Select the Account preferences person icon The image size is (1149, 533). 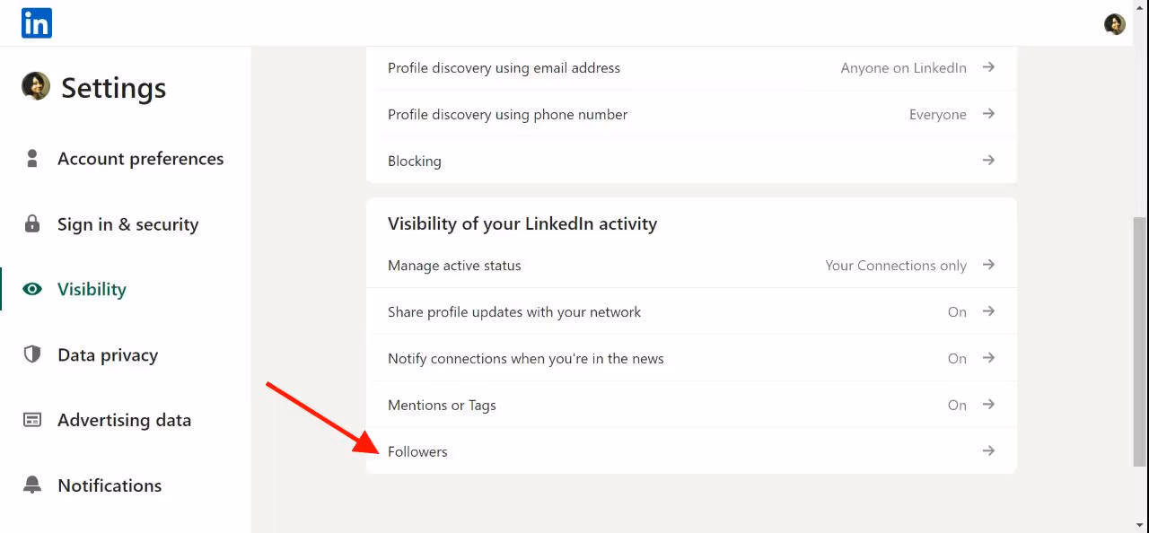tap(32, 158)
